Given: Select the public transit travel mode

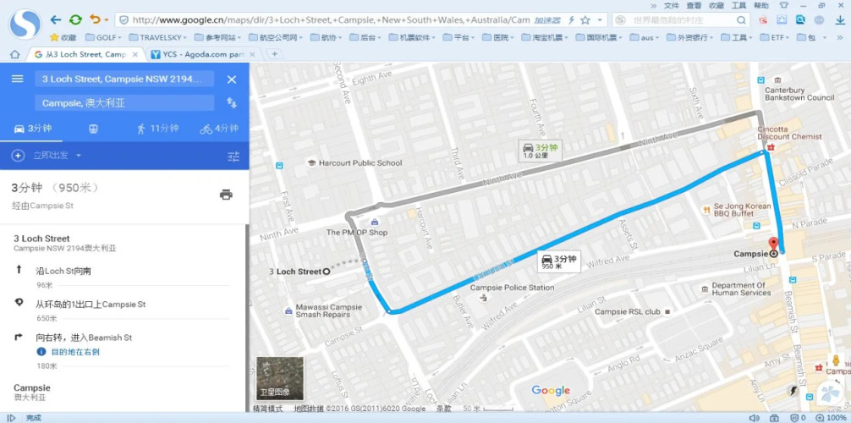Looking at the screenshot, I should pos(93,129).
